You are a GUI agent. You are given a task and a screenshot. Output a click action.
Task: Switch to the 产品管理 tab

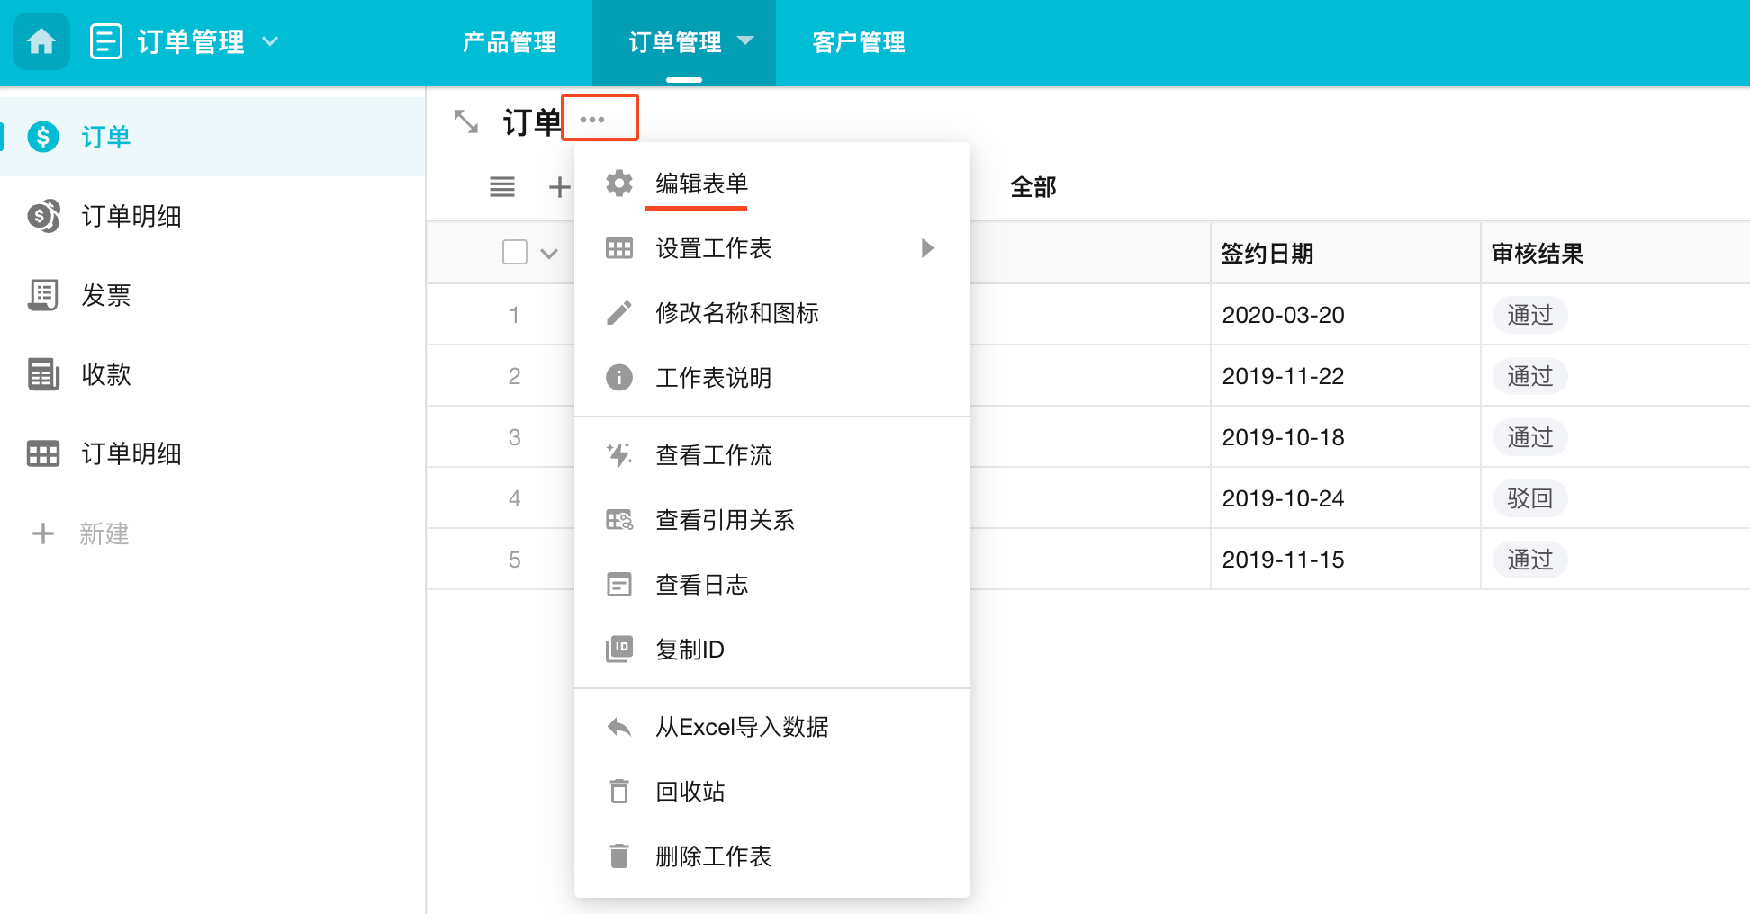coord(509,42)
